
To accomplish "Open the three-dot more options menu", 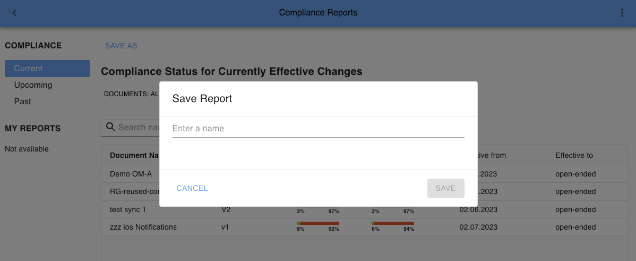I will click(x=622, y=13).
